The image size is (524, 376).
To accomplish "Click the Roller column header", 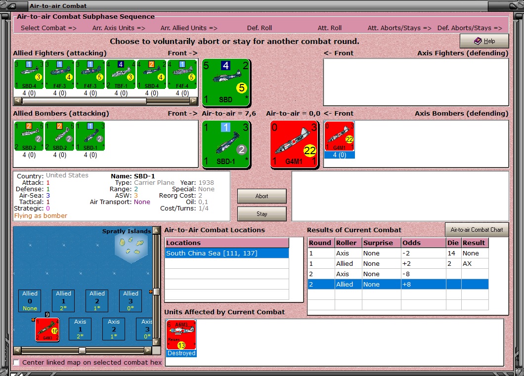I will (x=349, y=243).
